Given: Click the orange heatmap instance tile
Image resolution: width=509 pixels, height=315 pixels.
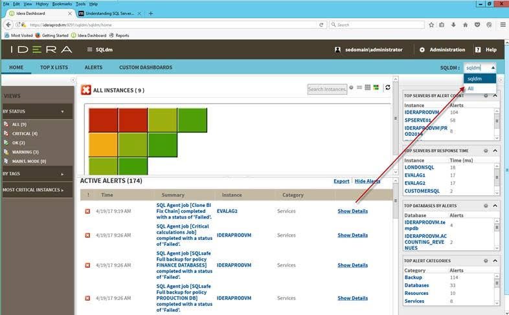Looking at the screenshot, I should coord(103,145).
